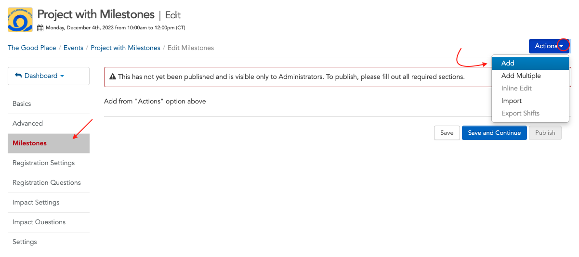Click the warning triangle icon in alert
This screenshot has height=257, width=579.
coord(113,77)
